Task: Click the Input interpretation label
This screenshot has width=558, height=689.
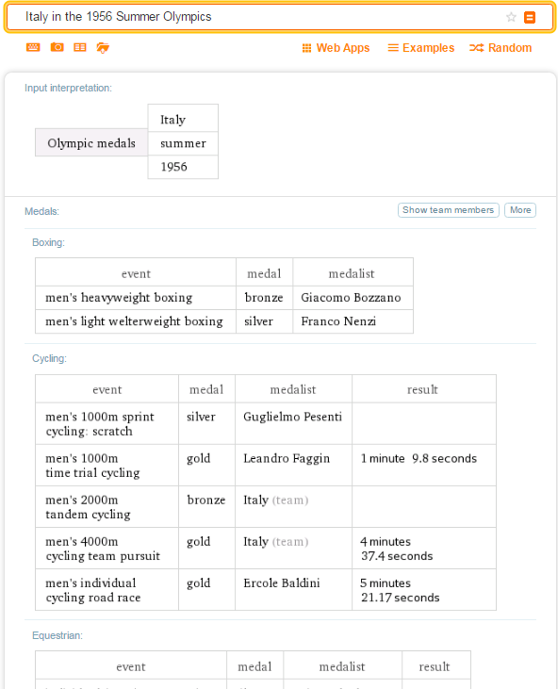Action: [68, 88]
